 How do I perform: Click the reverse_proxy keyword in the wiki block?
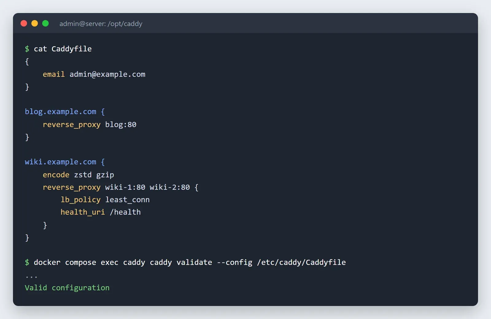coord(72,187)
